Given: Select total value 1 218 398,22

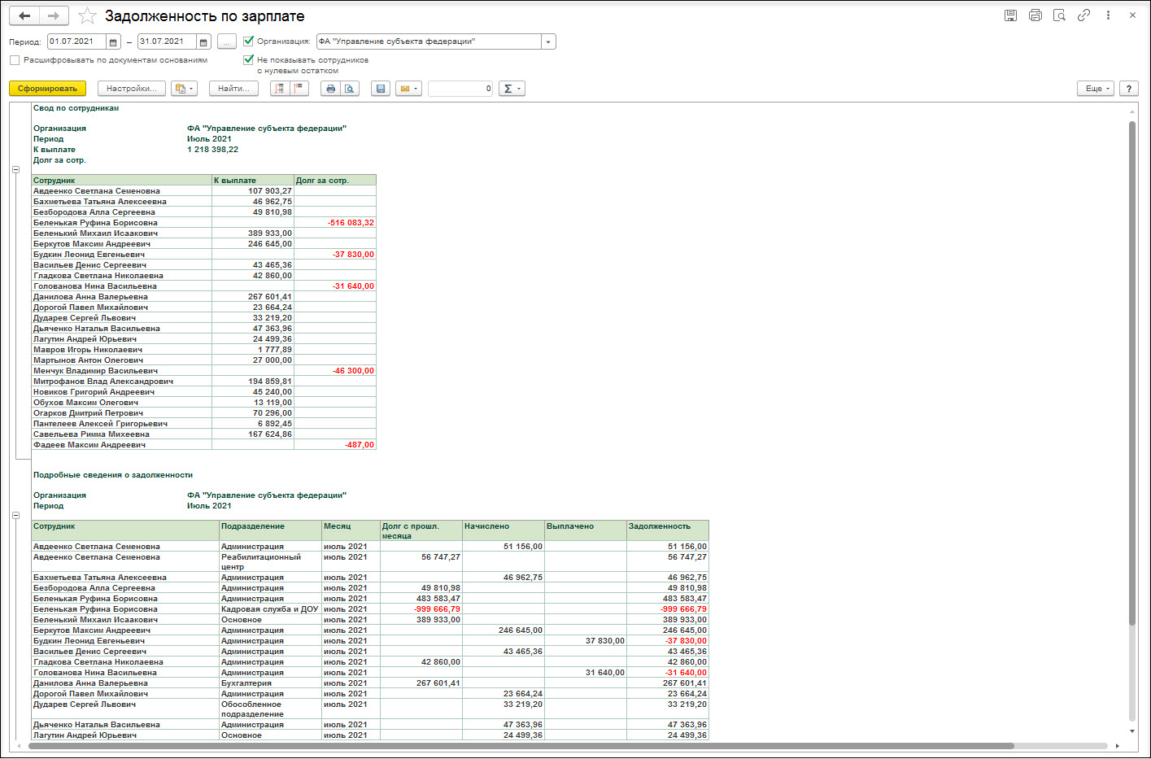Looking at the screenshot, I should (213, 150).
